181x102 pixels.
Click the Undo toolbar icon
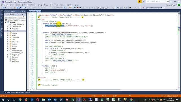(23, 8)
